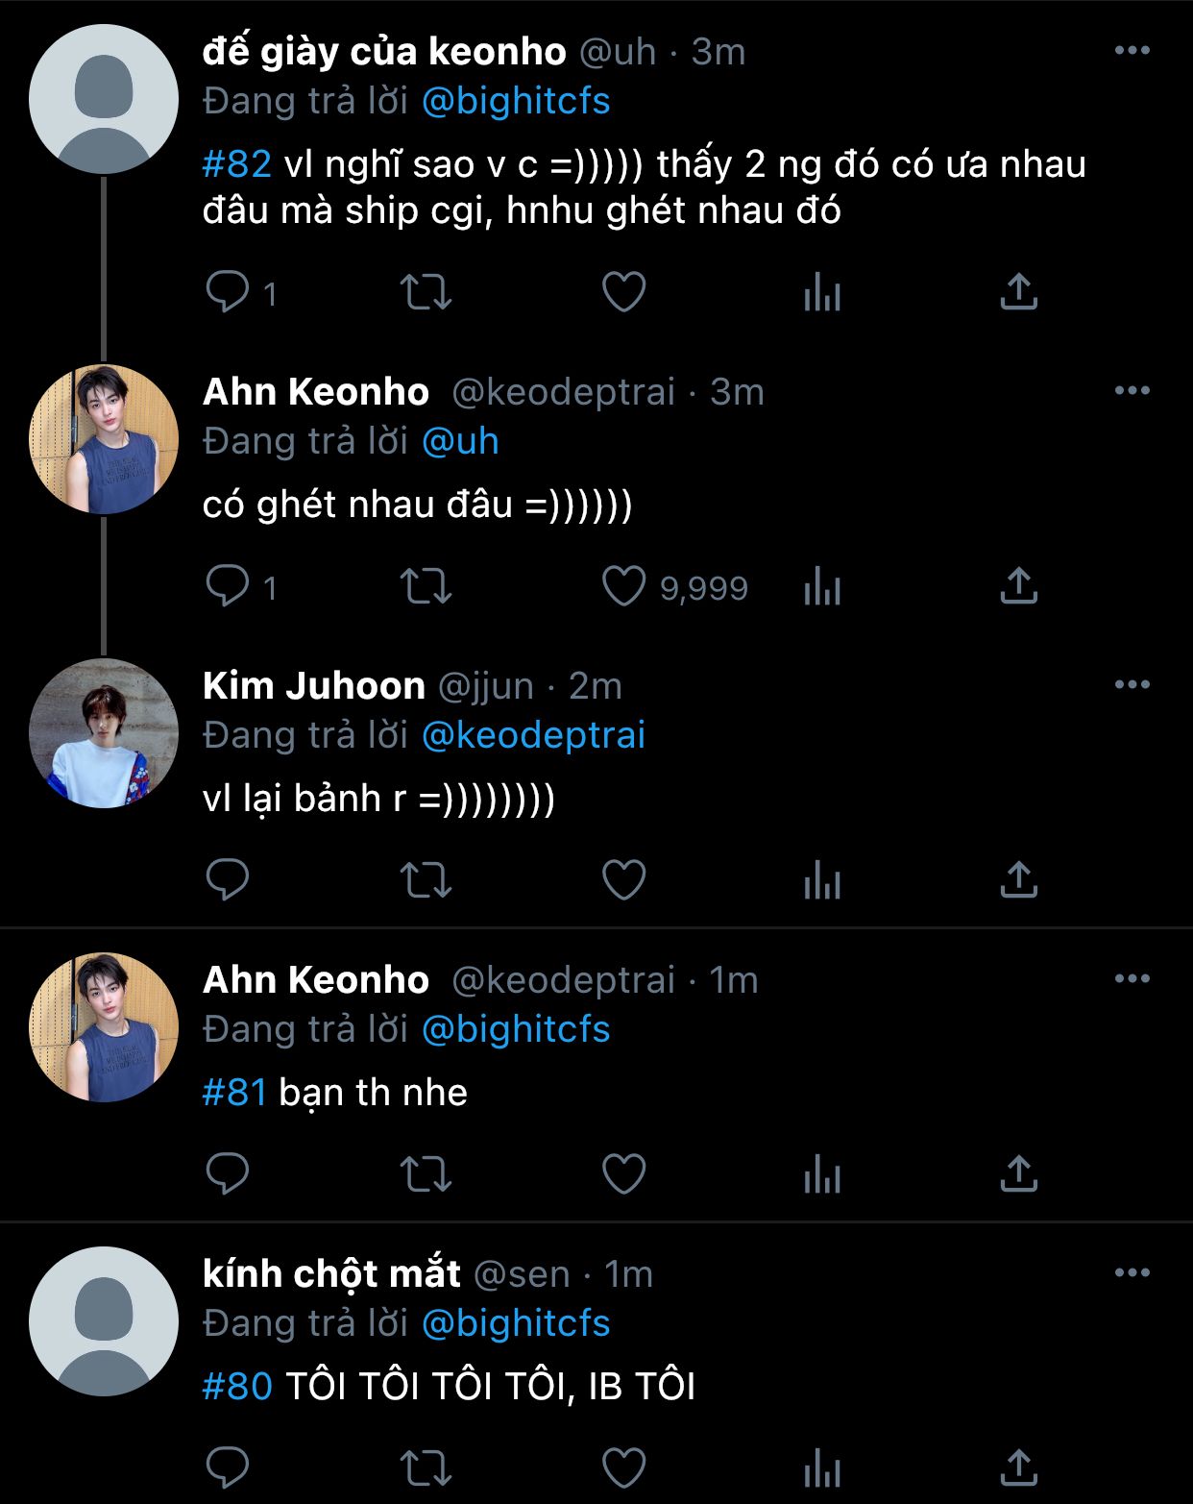Retweet the #80 tweet by @sen

(x=426, y=1468)
